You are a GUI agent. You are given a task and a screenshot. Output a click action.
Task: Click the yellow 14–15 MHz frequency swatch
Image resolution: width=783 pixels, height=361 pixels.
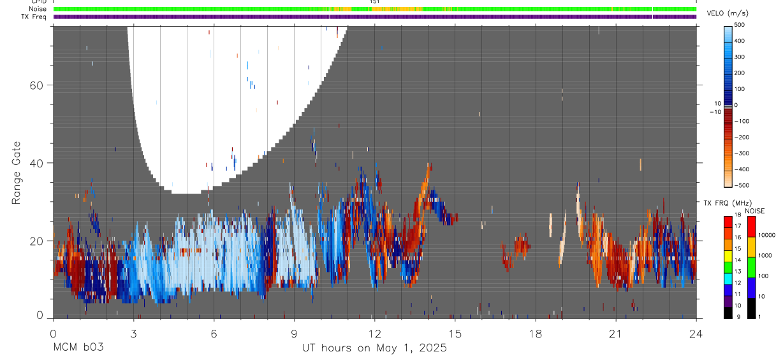click(728, 255)
